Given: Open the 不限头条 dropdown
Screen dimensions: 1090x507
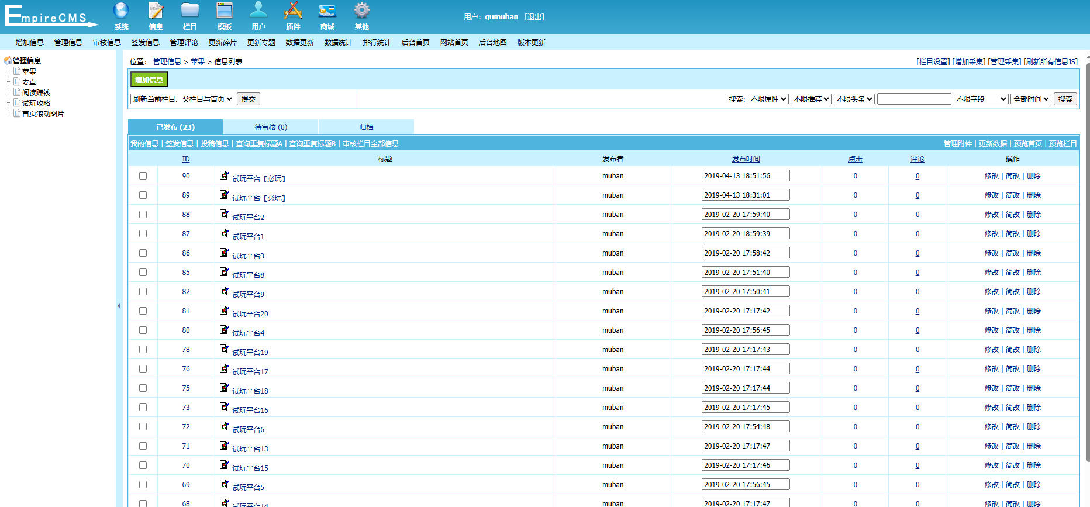Looking at the screenshot, I should pos(854,99).
